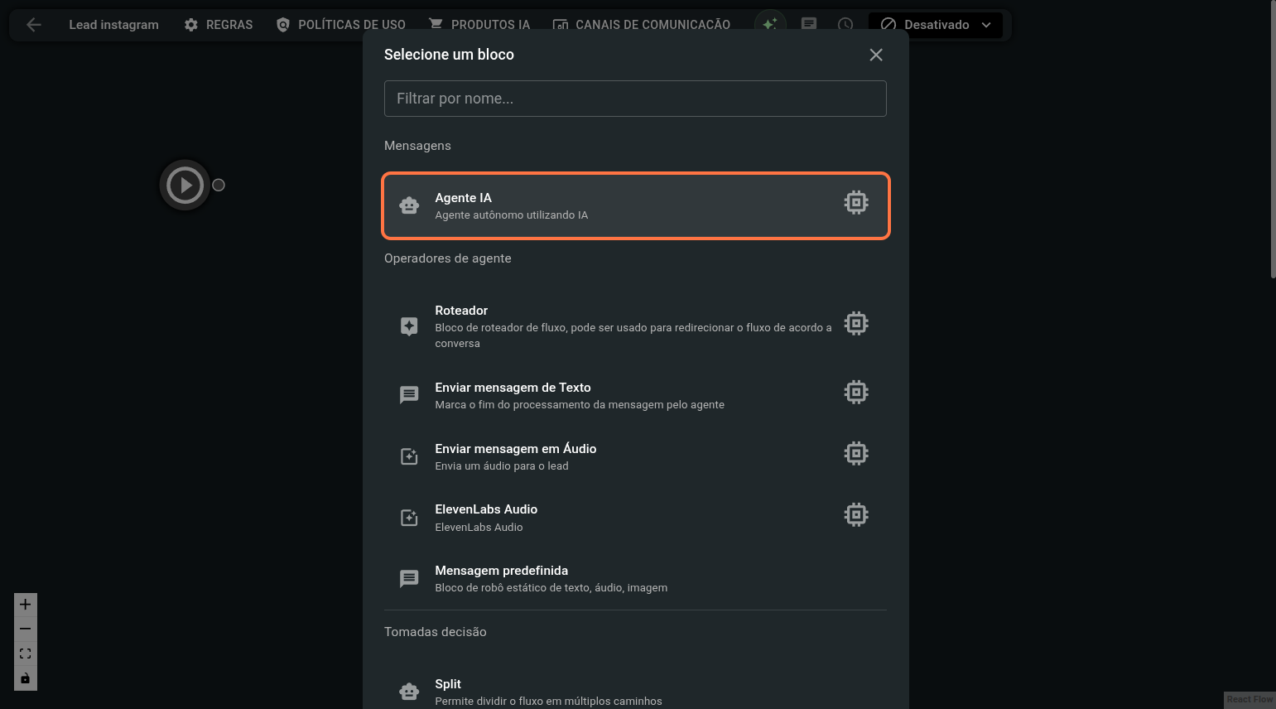This screenshot has width=1276, height=709.
Task: Click chip icon beside Enviar mensagem em Áudio
Action: pos(856,453)
